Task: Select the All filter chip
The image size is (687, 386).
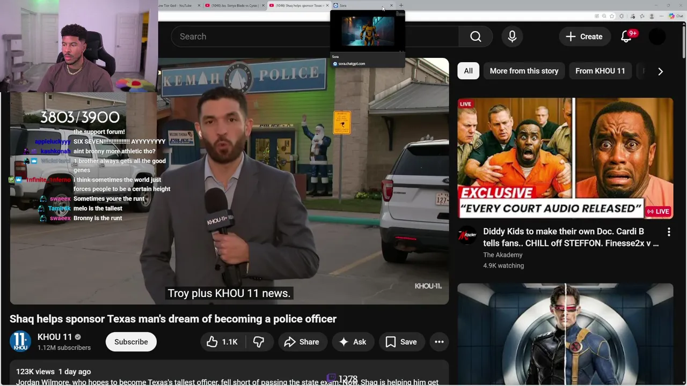Action: [x=468, y=71]
